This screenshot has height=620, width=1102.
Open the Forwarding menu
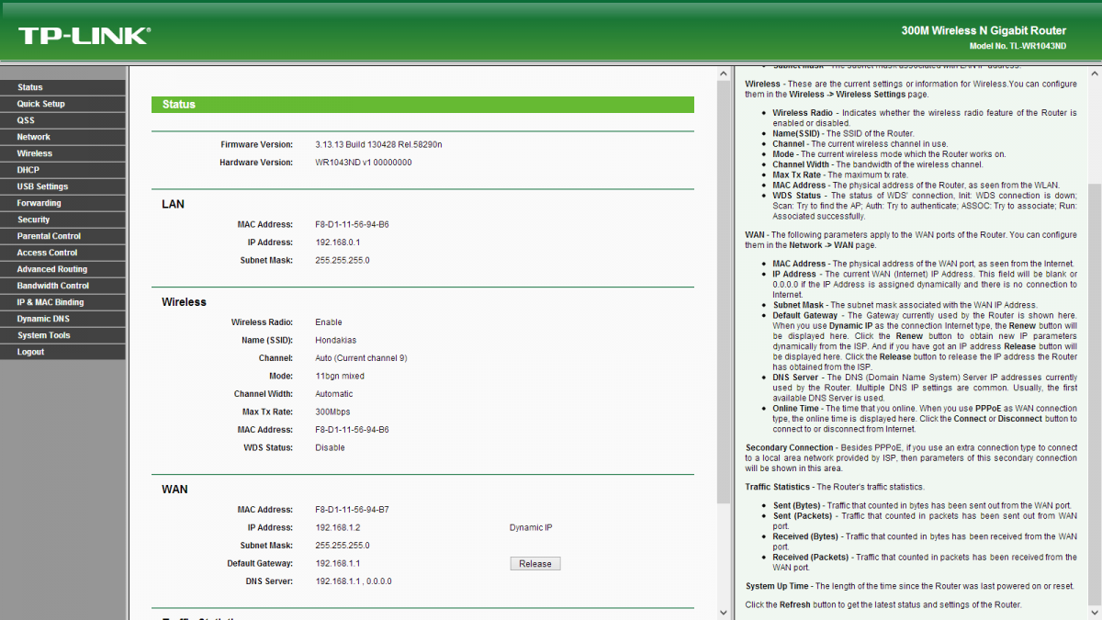click(62, 203)
